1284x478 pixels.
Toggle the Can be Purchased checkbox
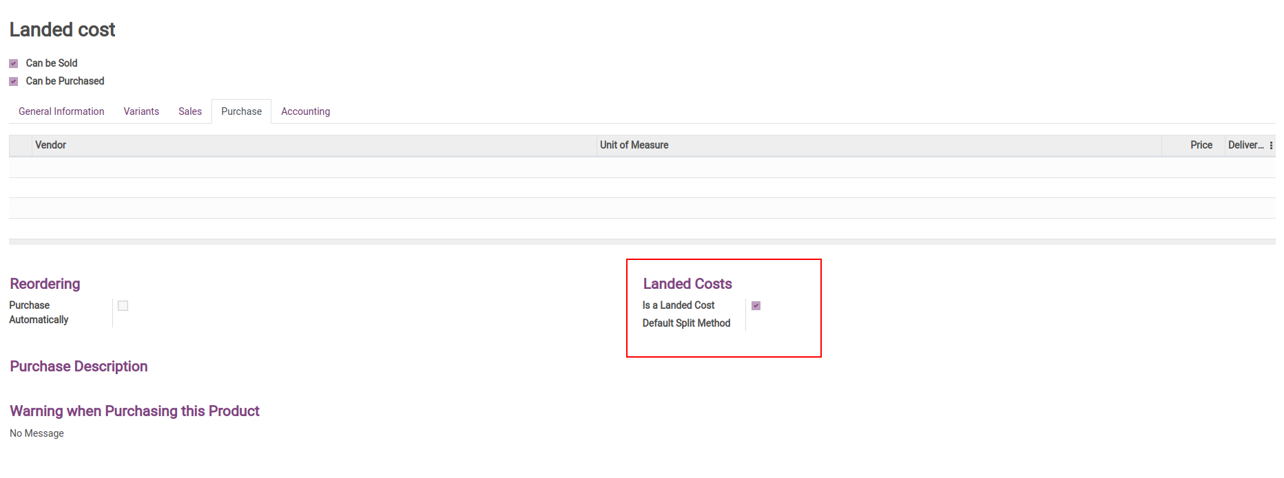click(x=13, y=81)
